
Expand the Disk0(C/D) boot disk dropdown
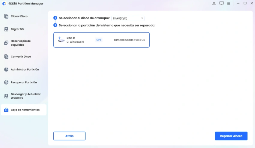click(128, 18)
